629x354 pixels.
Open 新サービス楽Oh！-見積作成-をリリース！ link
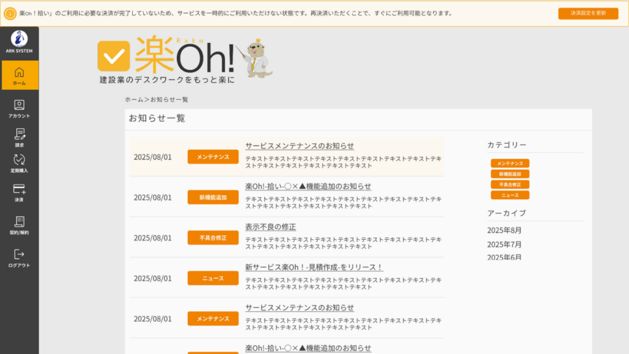[314, 267]
